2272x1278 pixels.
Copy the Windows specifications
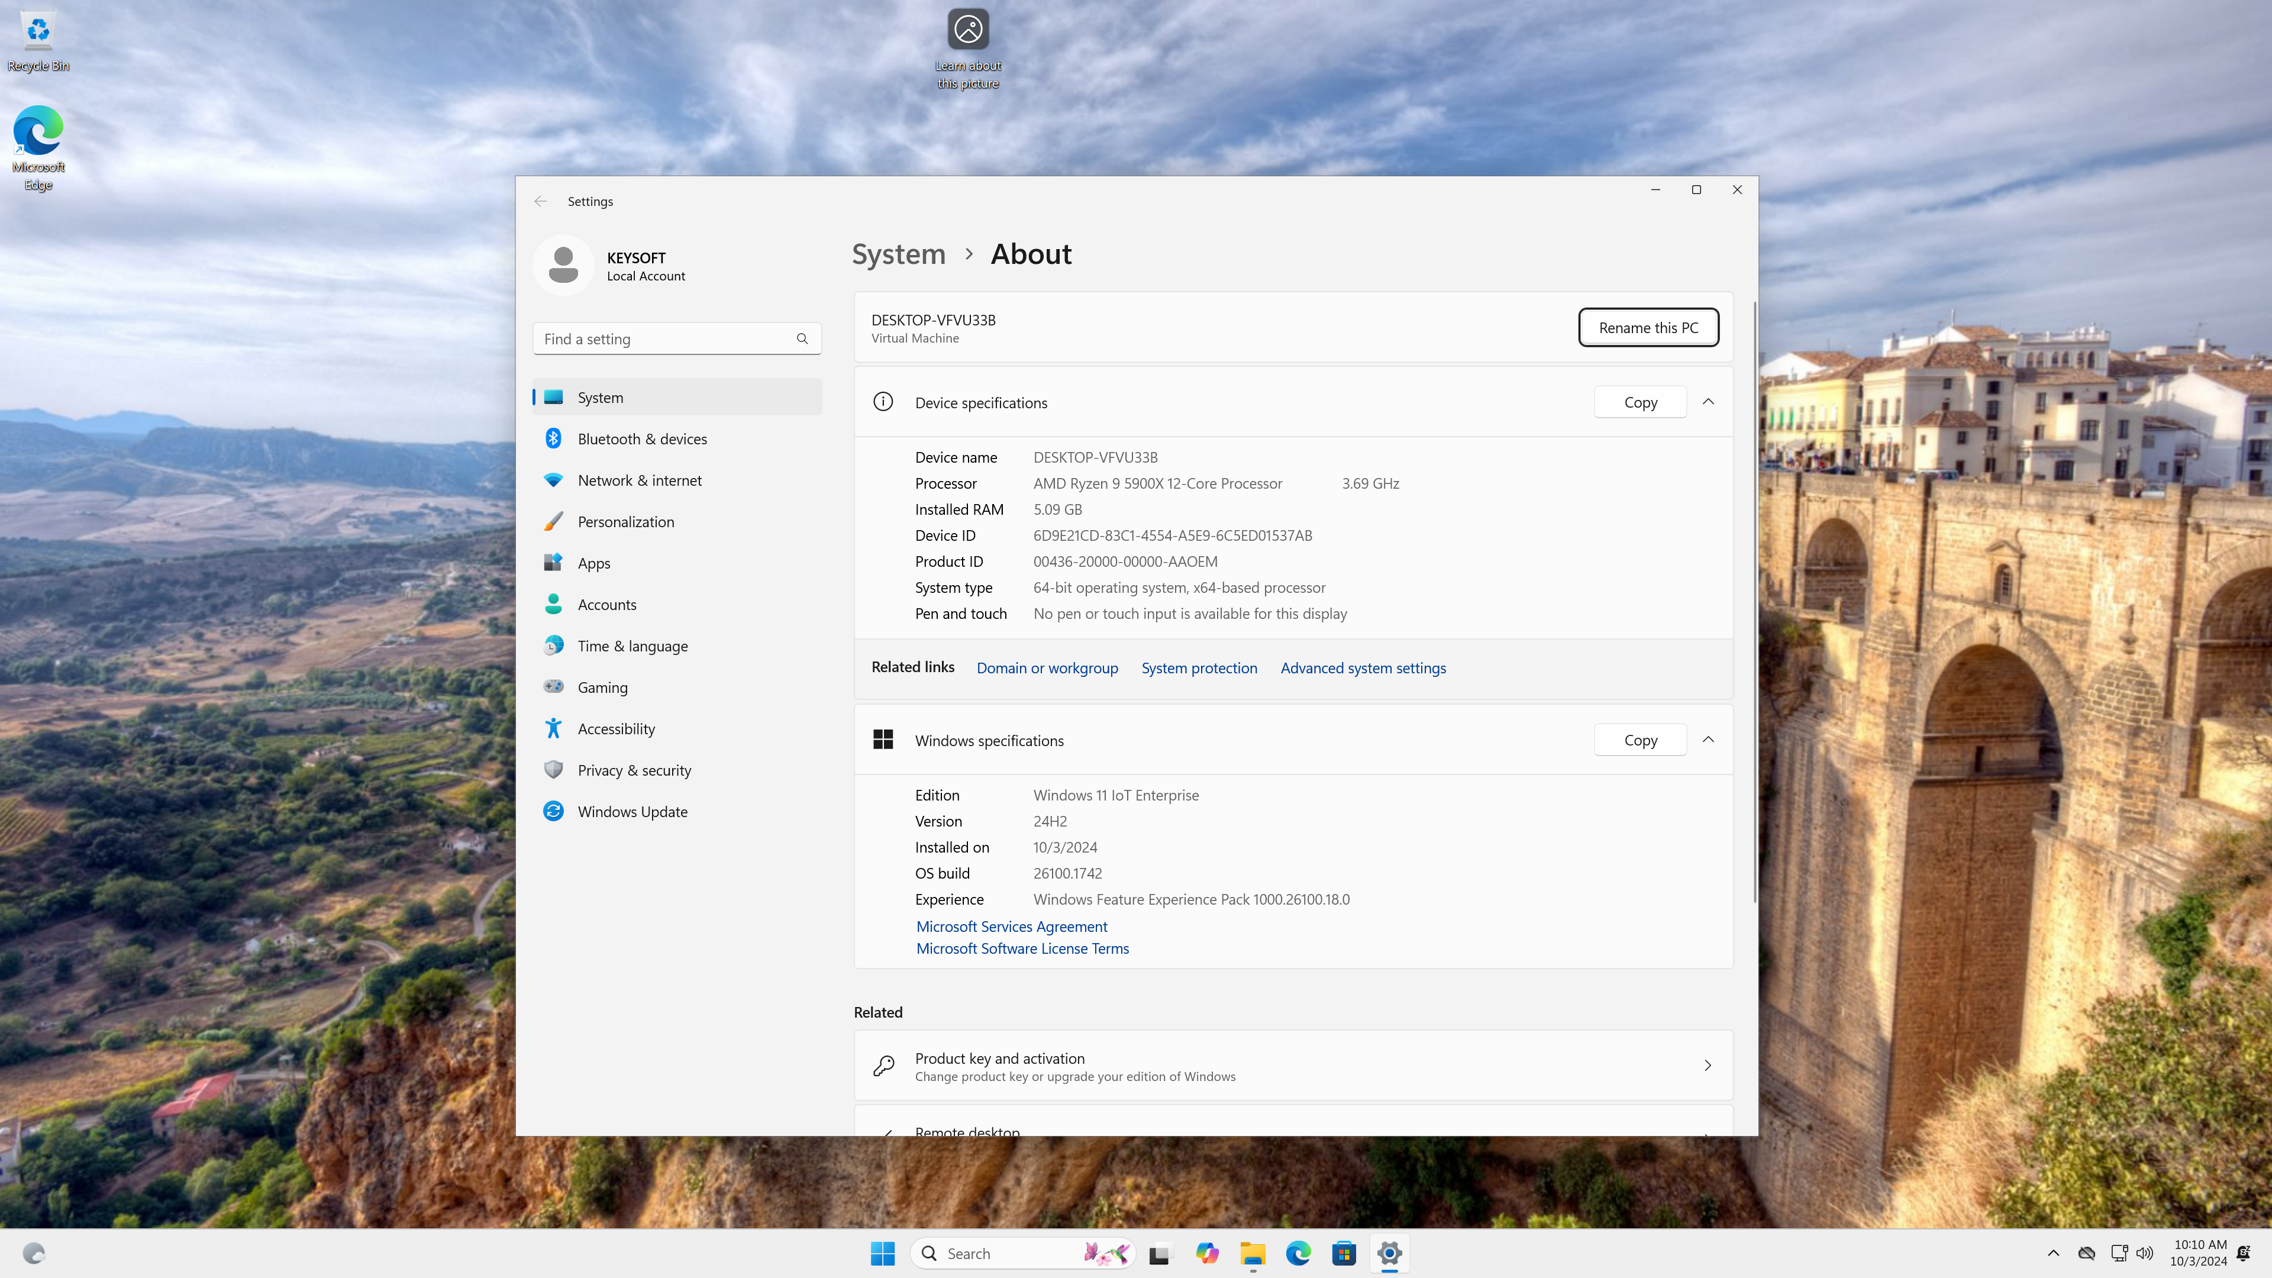click(x=1641, y=740)
